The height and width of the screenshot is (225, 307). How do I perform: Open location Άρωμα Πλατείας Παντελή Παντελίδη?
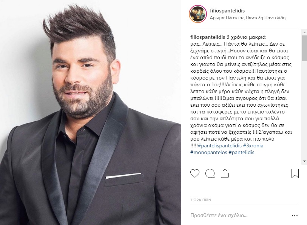coord(248,18)
